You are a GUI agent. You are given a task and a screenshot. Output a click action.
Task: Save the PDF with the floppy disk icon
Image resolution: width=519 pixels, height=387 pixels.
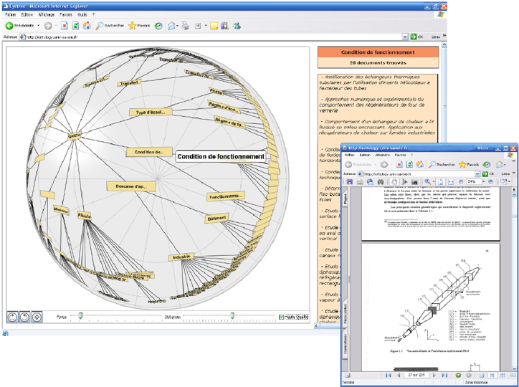(x=350, y=181)
